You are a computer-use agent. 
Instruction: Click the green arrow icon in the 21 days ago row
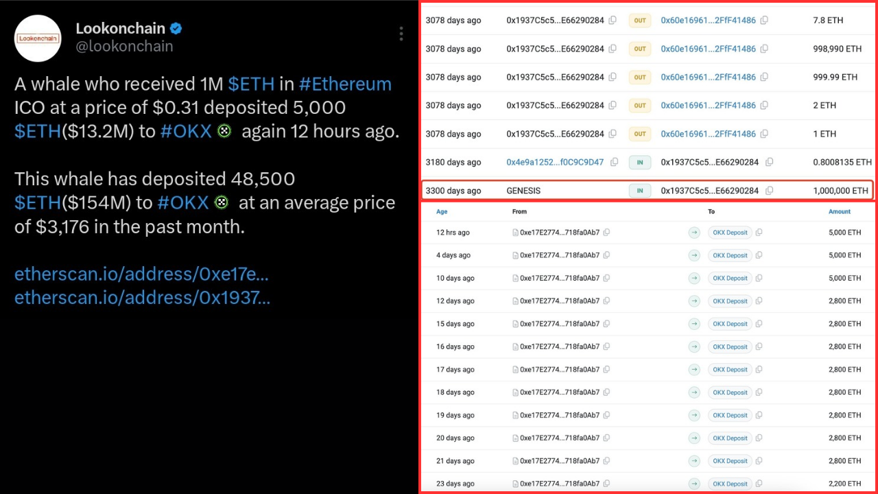pyautogui.click(x=694, y=461)
